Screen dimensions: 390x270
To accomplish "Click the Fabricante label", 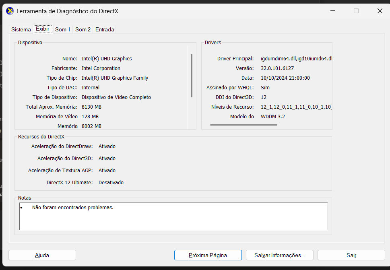I will 64,68.
